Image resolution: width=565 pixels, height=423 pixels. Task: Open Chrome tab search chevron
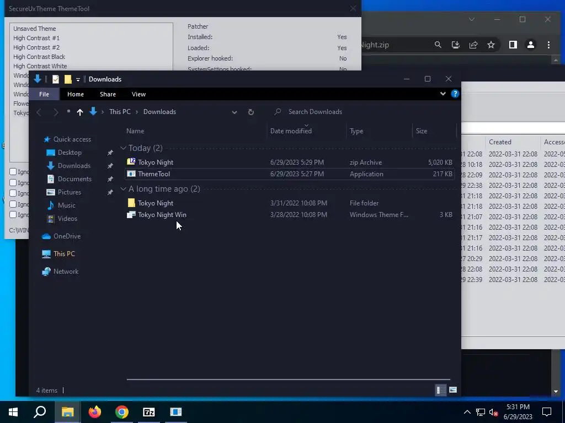472,19
